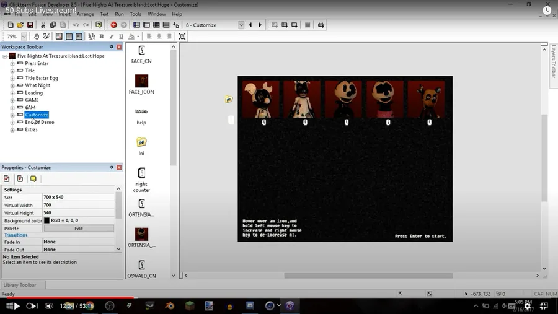Click the Redo arrow icon
Image resolution: width=558 pixels, height=314 pixels.
click(86, 25)
